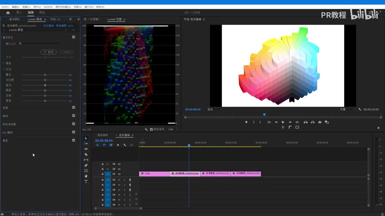Click the Export Frame camera icon
The width and height of the screenshot is (385, 216).
320,122
